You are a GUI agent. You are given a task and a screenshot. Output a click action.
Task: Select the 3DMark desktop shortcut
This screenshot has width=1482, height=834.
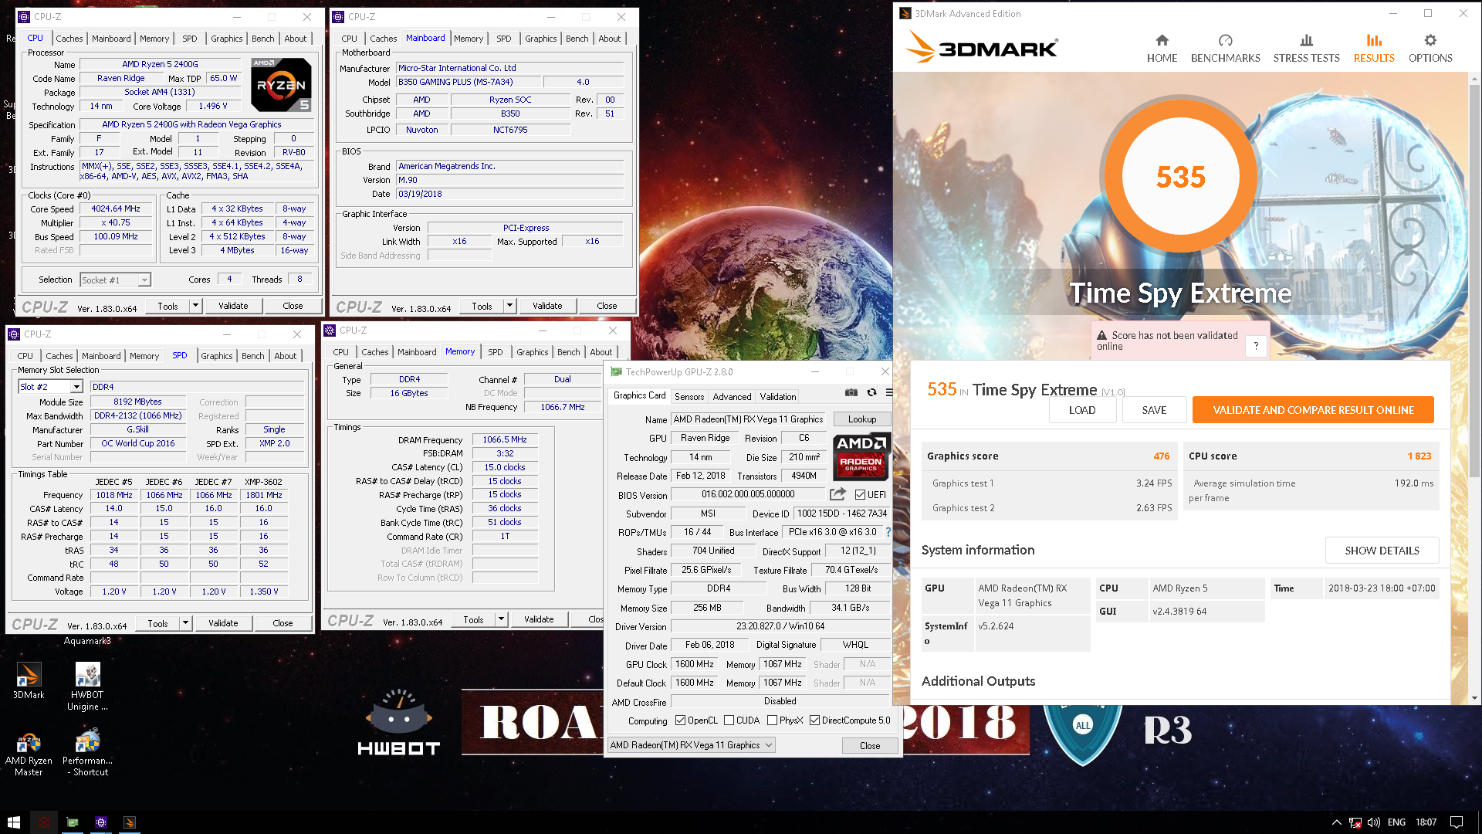tap(29, 680)
